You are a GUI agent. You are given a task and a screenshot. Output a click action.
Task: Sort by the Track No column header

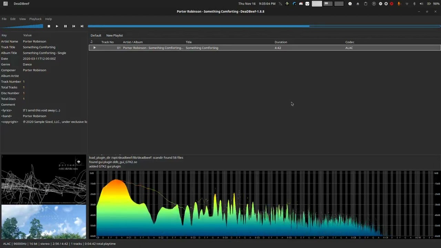click(x=107, y=42)
